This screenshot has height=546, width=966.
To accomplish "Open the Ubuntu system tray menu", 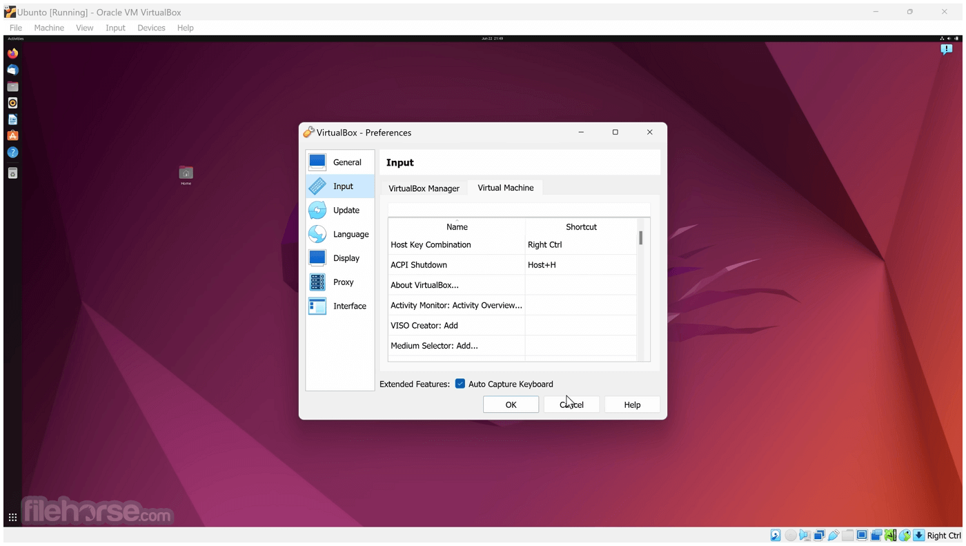I will point(949,39).
